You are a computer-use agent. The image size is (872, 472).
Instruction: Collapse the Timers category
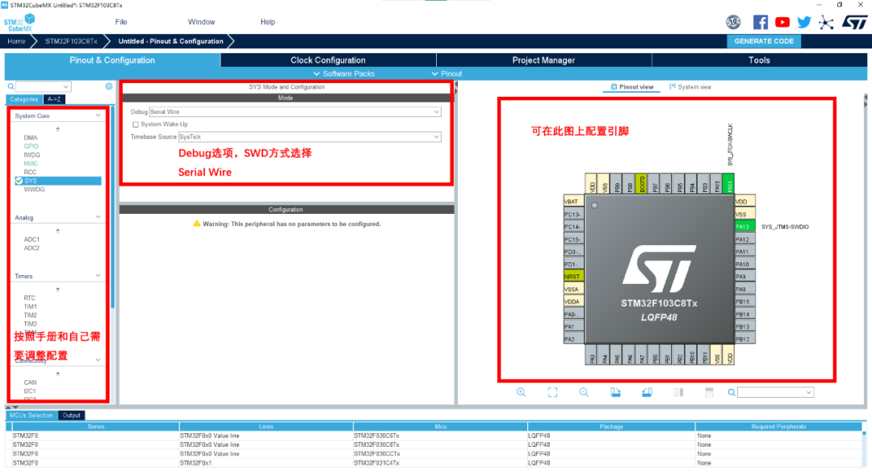pyautogui.click(x=98, y=276)
